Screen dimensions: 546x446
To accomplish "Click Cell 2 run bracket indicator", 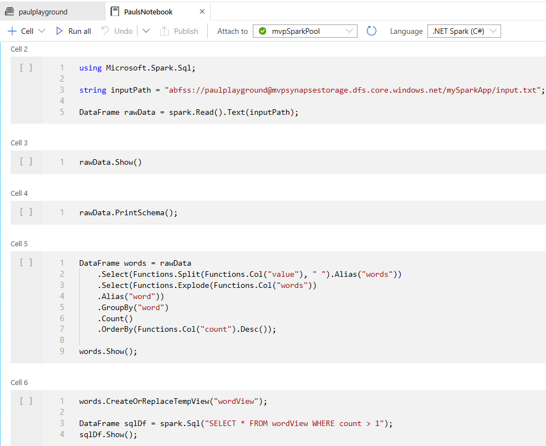I will (26, 68).
